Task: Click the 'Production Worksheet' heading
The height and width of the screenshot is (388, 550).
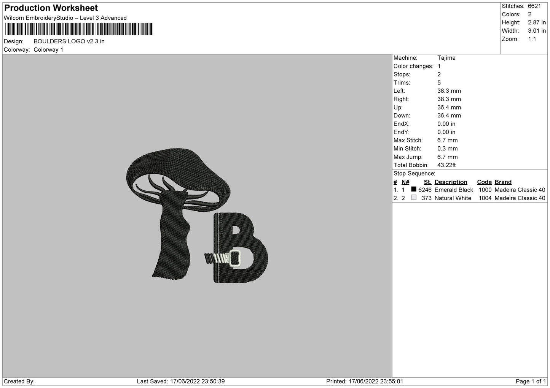Action: (x=51, y=8)
